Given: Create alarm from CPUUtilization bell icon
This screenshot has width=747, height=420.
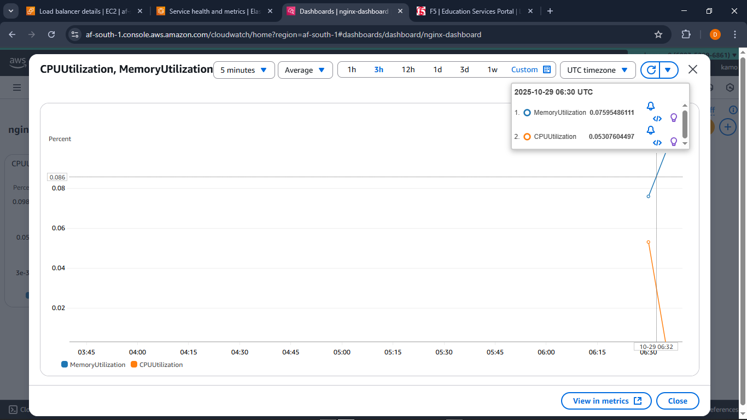Looking at the screenshot, I should click(x=650, y=130).
